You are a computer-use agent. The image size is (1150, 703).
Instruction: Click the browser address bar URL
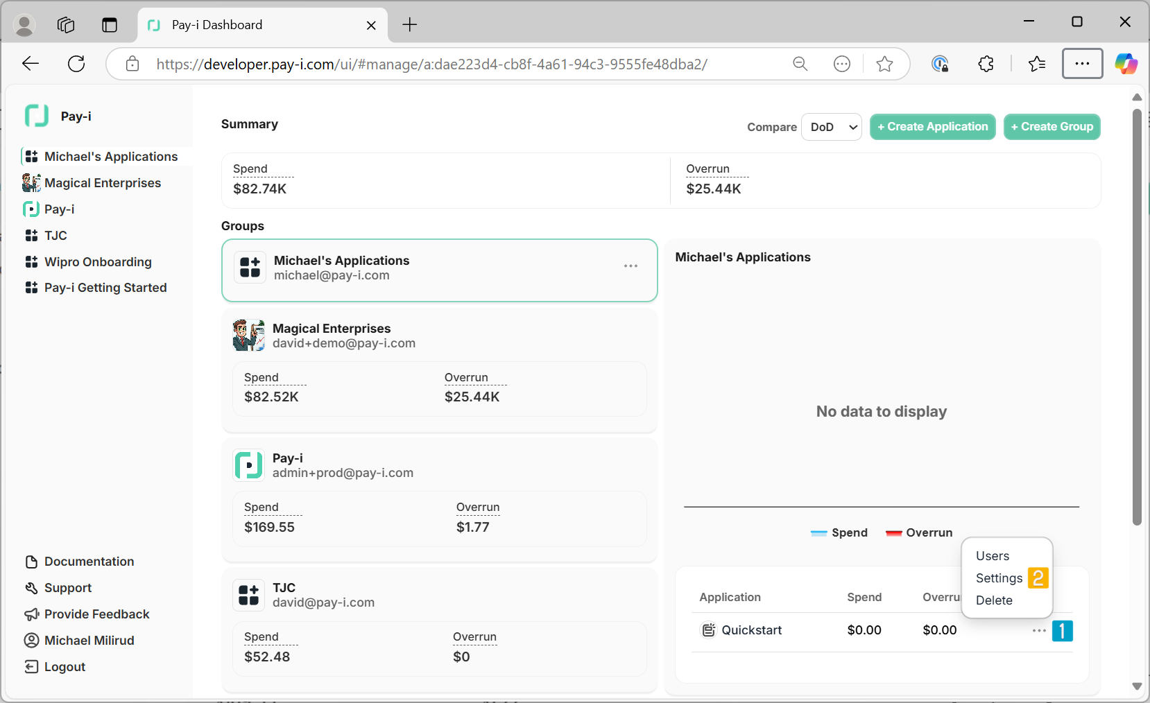[x=431, y=64]
